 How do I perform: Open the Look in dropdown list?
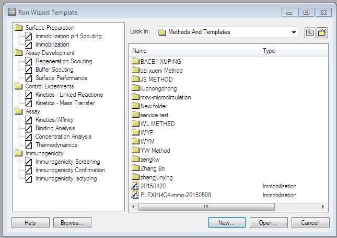pos(294,32)
